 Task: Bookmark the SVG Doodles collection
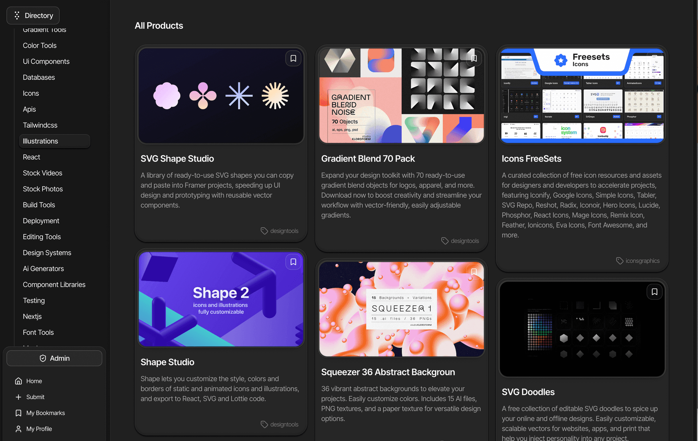[x=654, y=291]
